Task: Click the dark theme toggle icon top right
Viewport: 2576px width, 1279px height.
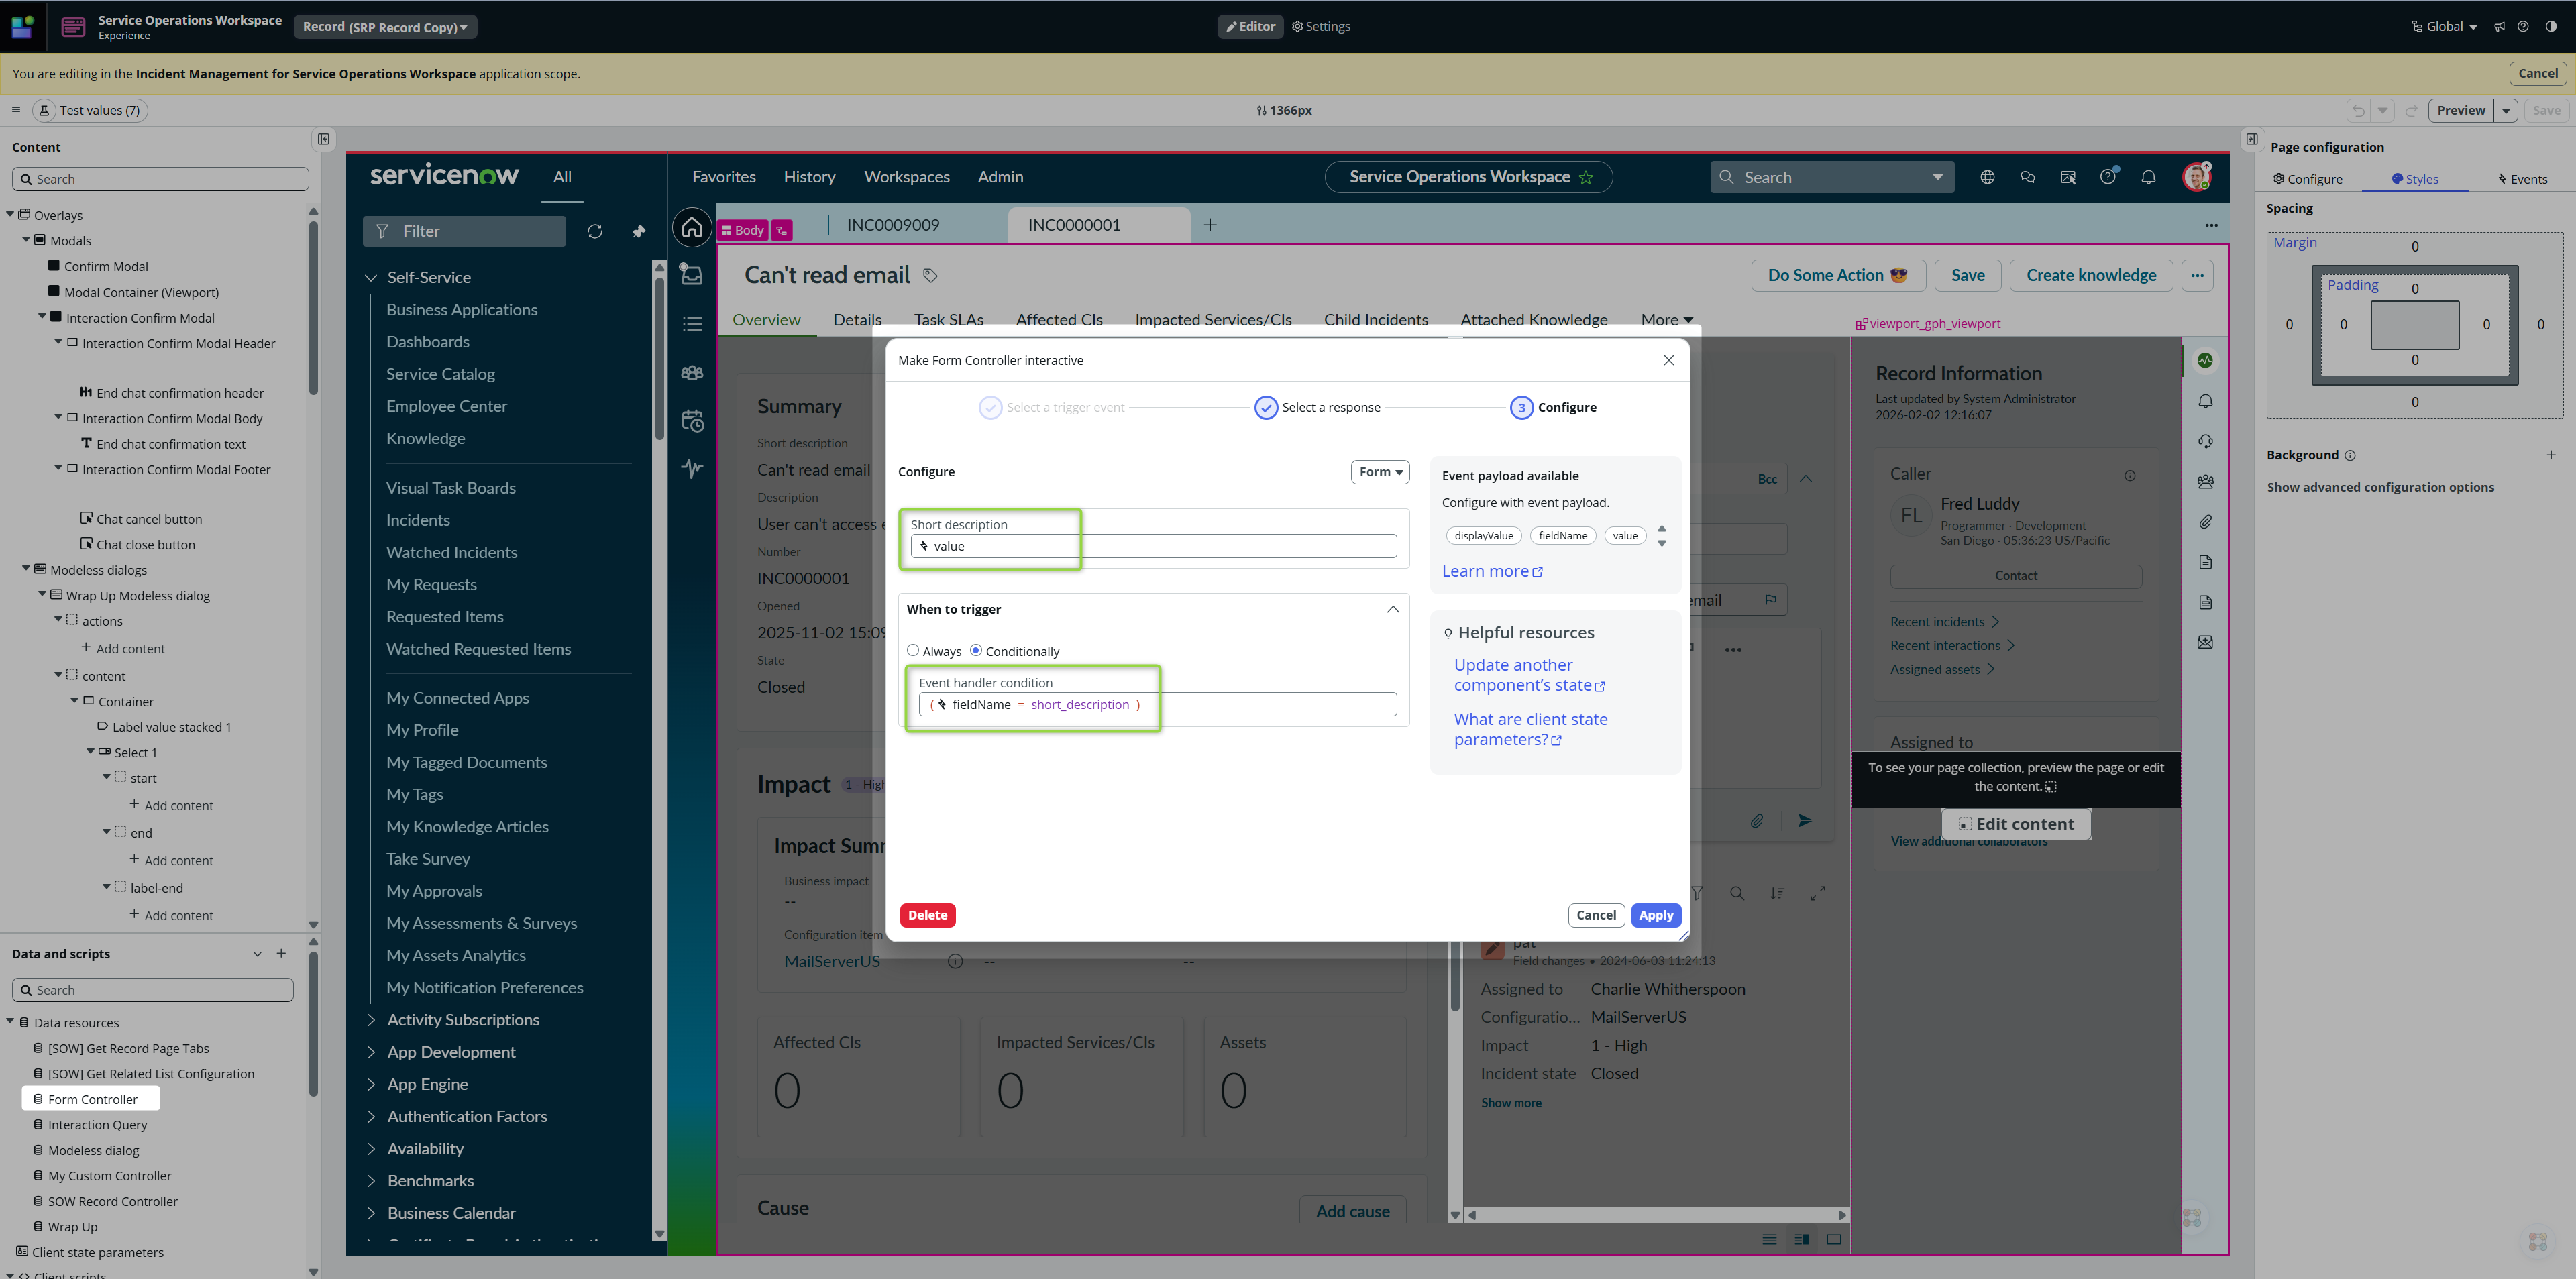Action: [2551, 27]
